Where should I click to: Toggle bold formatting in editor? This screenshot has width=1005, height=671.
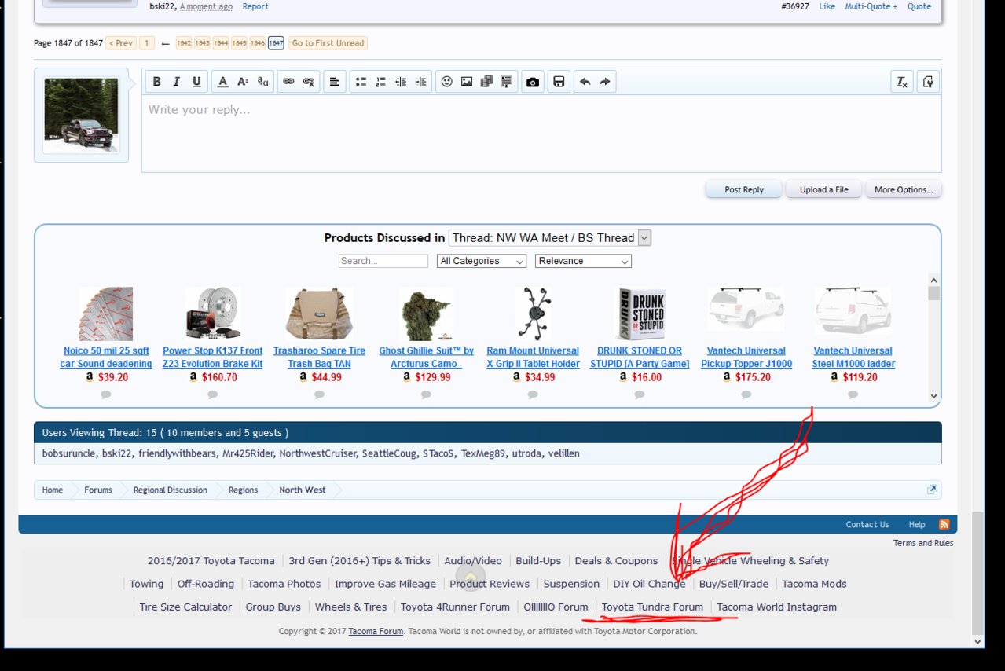156,82
